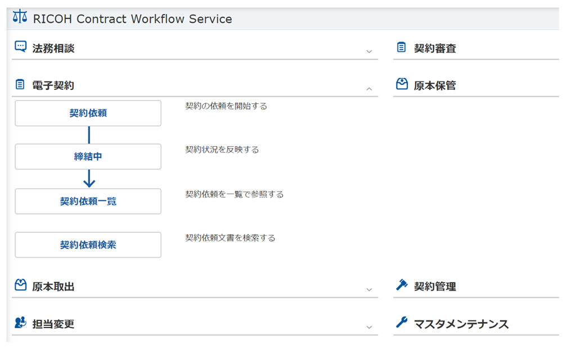Select the マスタメンテナンス section heading text
The height and width of the screenshot is (349, 567).
[x=461, y=324]
